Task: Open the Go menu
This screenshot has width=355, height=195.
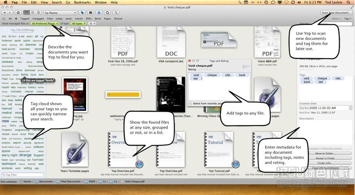Action: [x=68, y=2]
